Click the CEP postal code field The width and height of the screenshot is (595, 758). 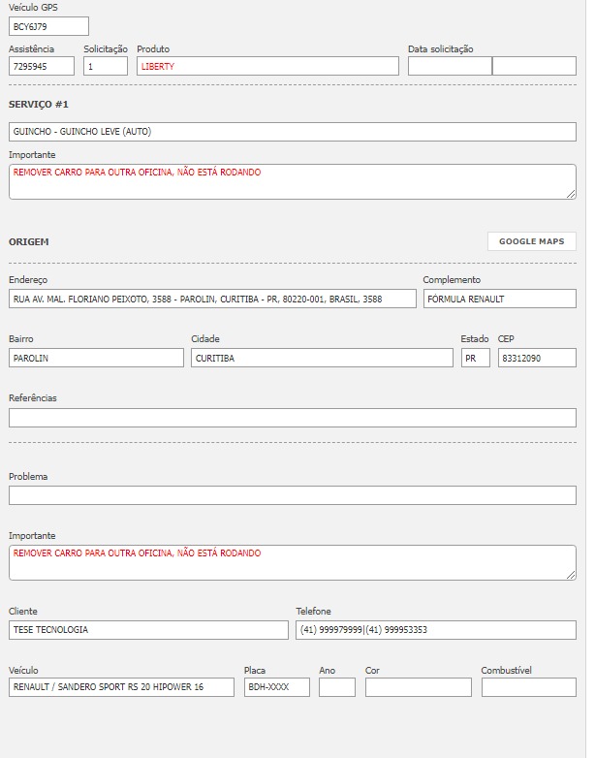point(537,358)
